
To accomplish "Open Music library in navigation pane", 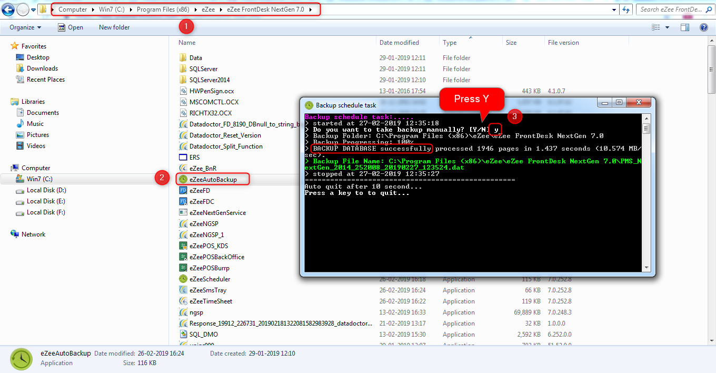I will point(35,124).
